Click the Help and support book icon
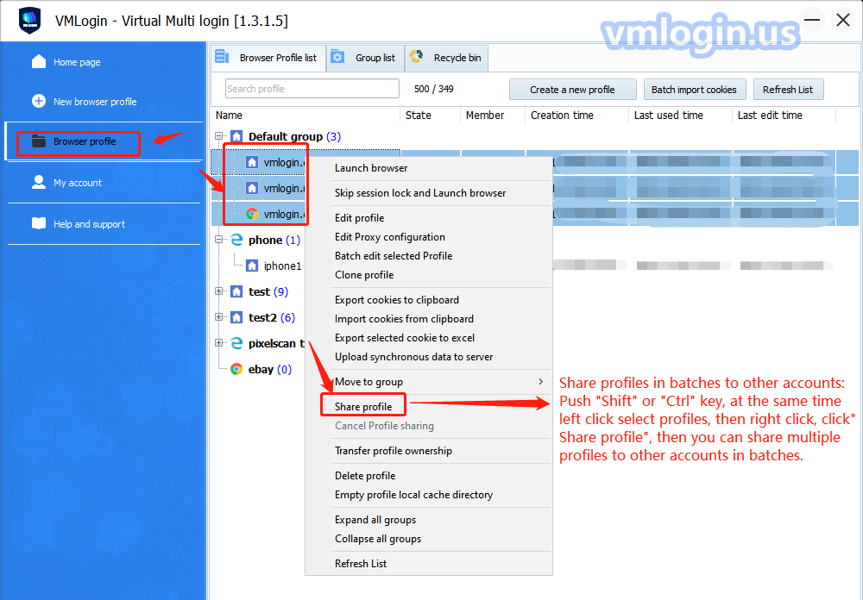 [39, 223]
